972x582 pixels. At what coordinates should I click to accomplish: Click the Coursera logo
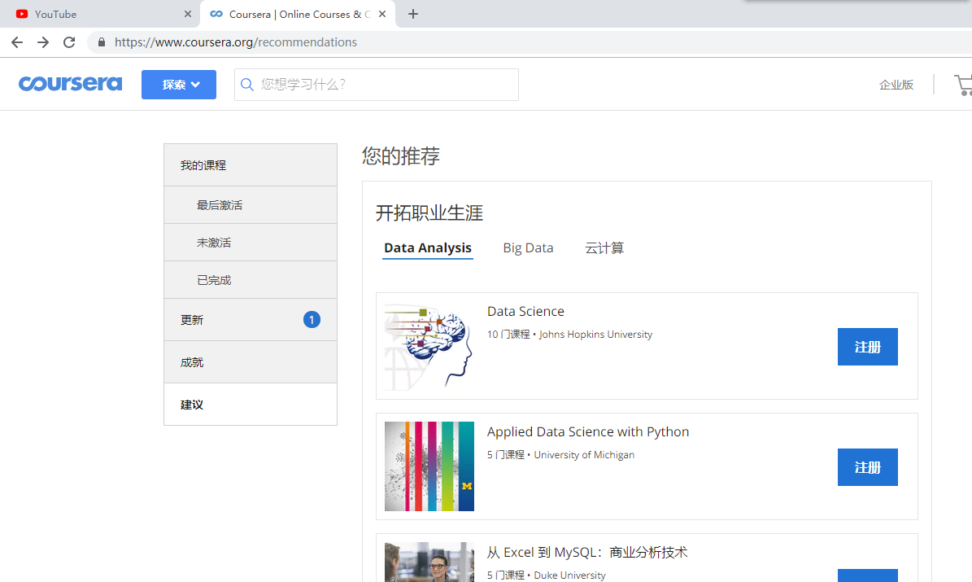(70, 84)
